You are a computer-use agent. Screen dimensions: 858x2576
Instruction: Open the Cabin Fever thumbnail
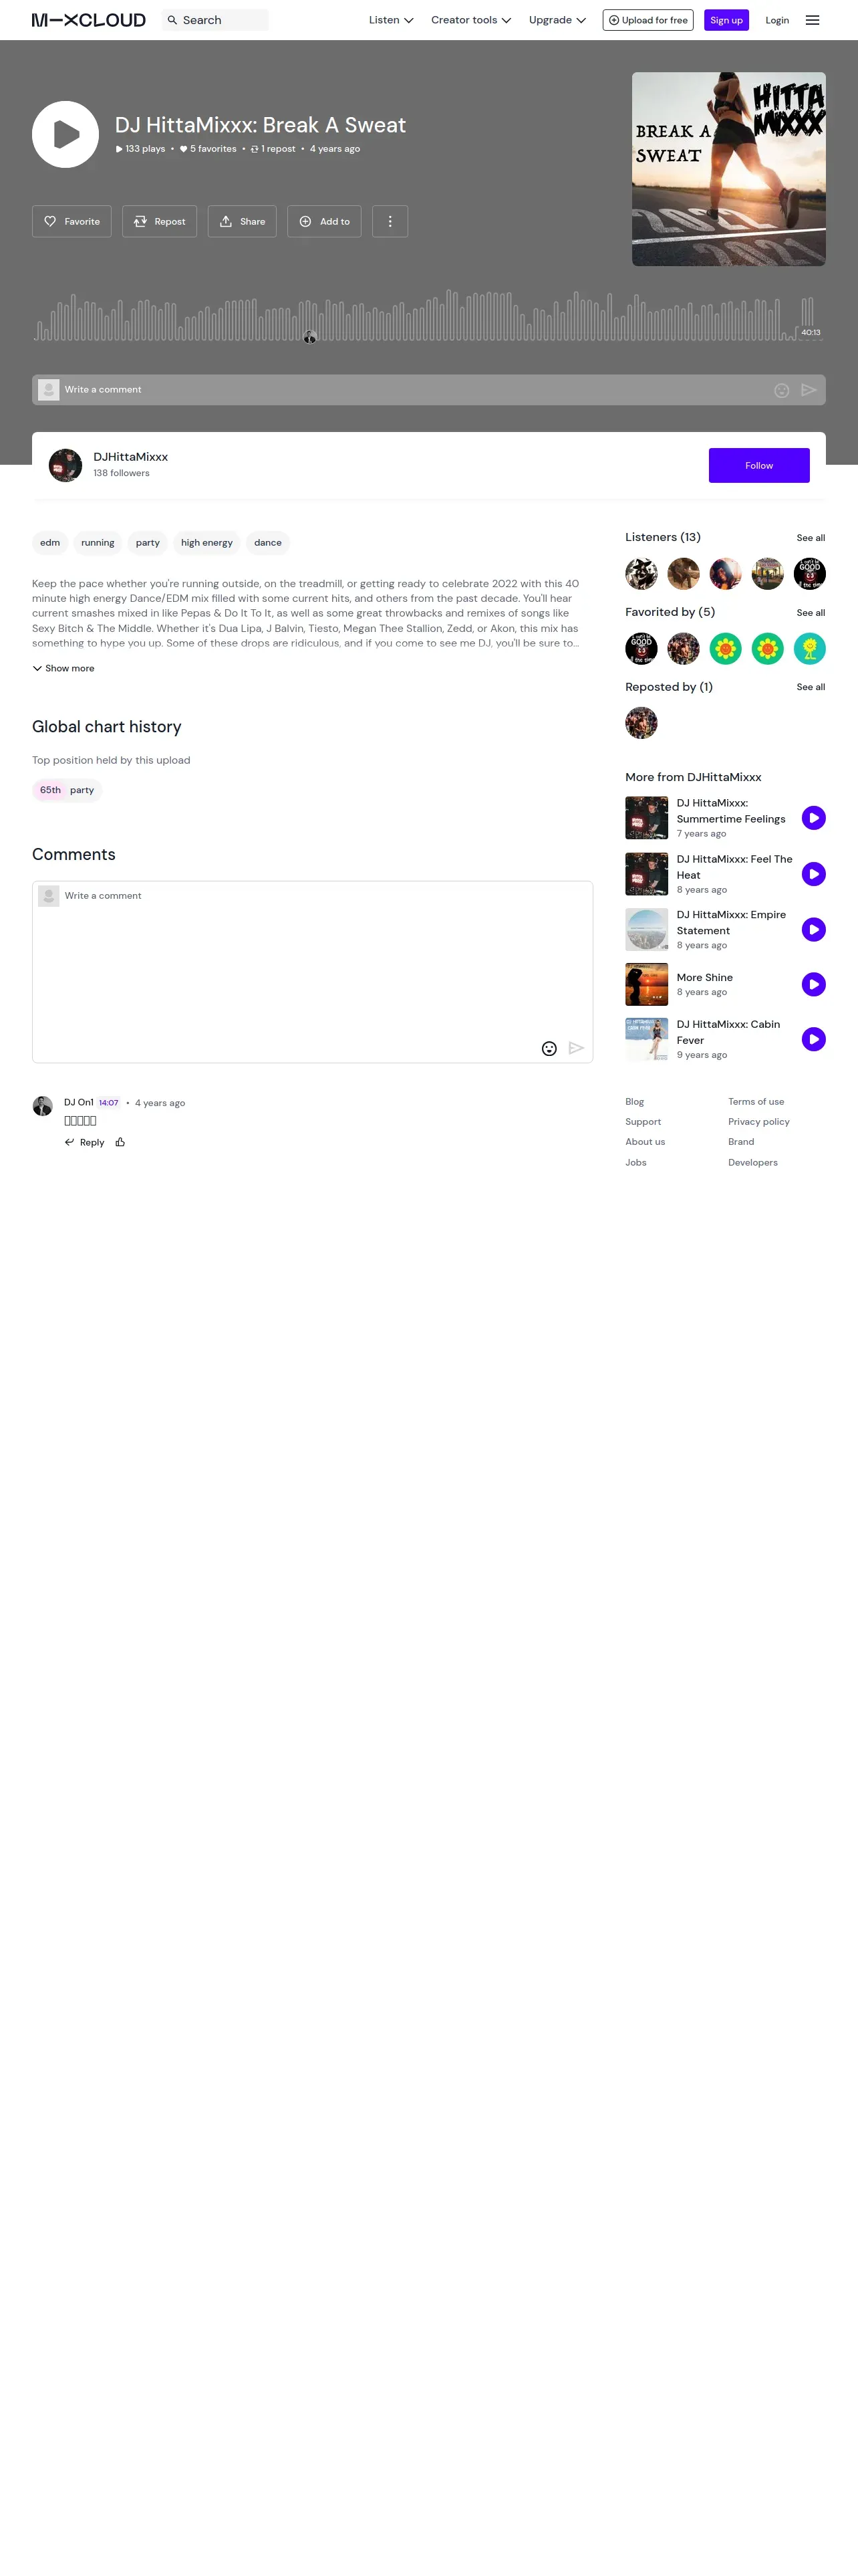tap(646, 1040)
